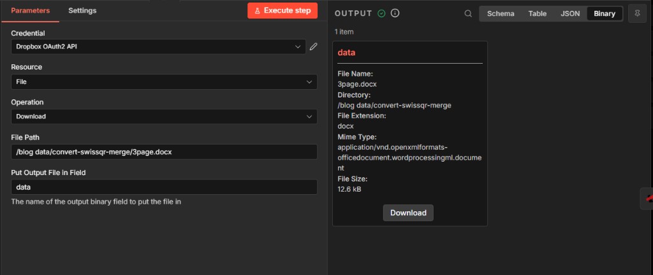The width and height of the screenshot is (653, 275).
Task: Open the output info icon
Action: 395,13
